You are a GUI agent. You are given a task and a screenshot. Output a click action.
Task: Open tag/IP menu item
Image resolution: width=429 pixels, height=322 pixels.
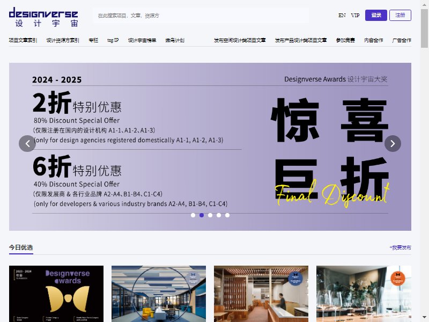coord(113,40)
